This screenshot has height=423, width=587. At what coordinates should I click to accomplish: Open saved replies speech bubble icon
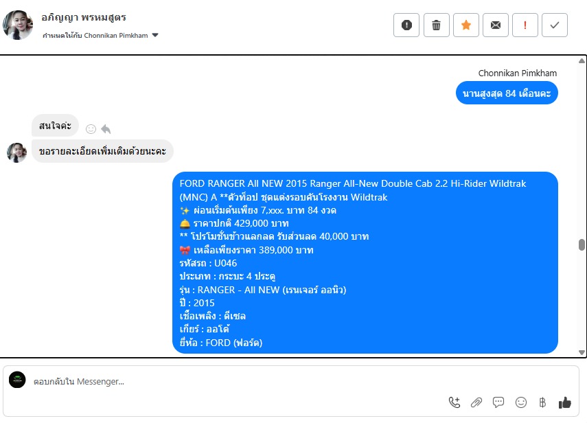[498, 402]
